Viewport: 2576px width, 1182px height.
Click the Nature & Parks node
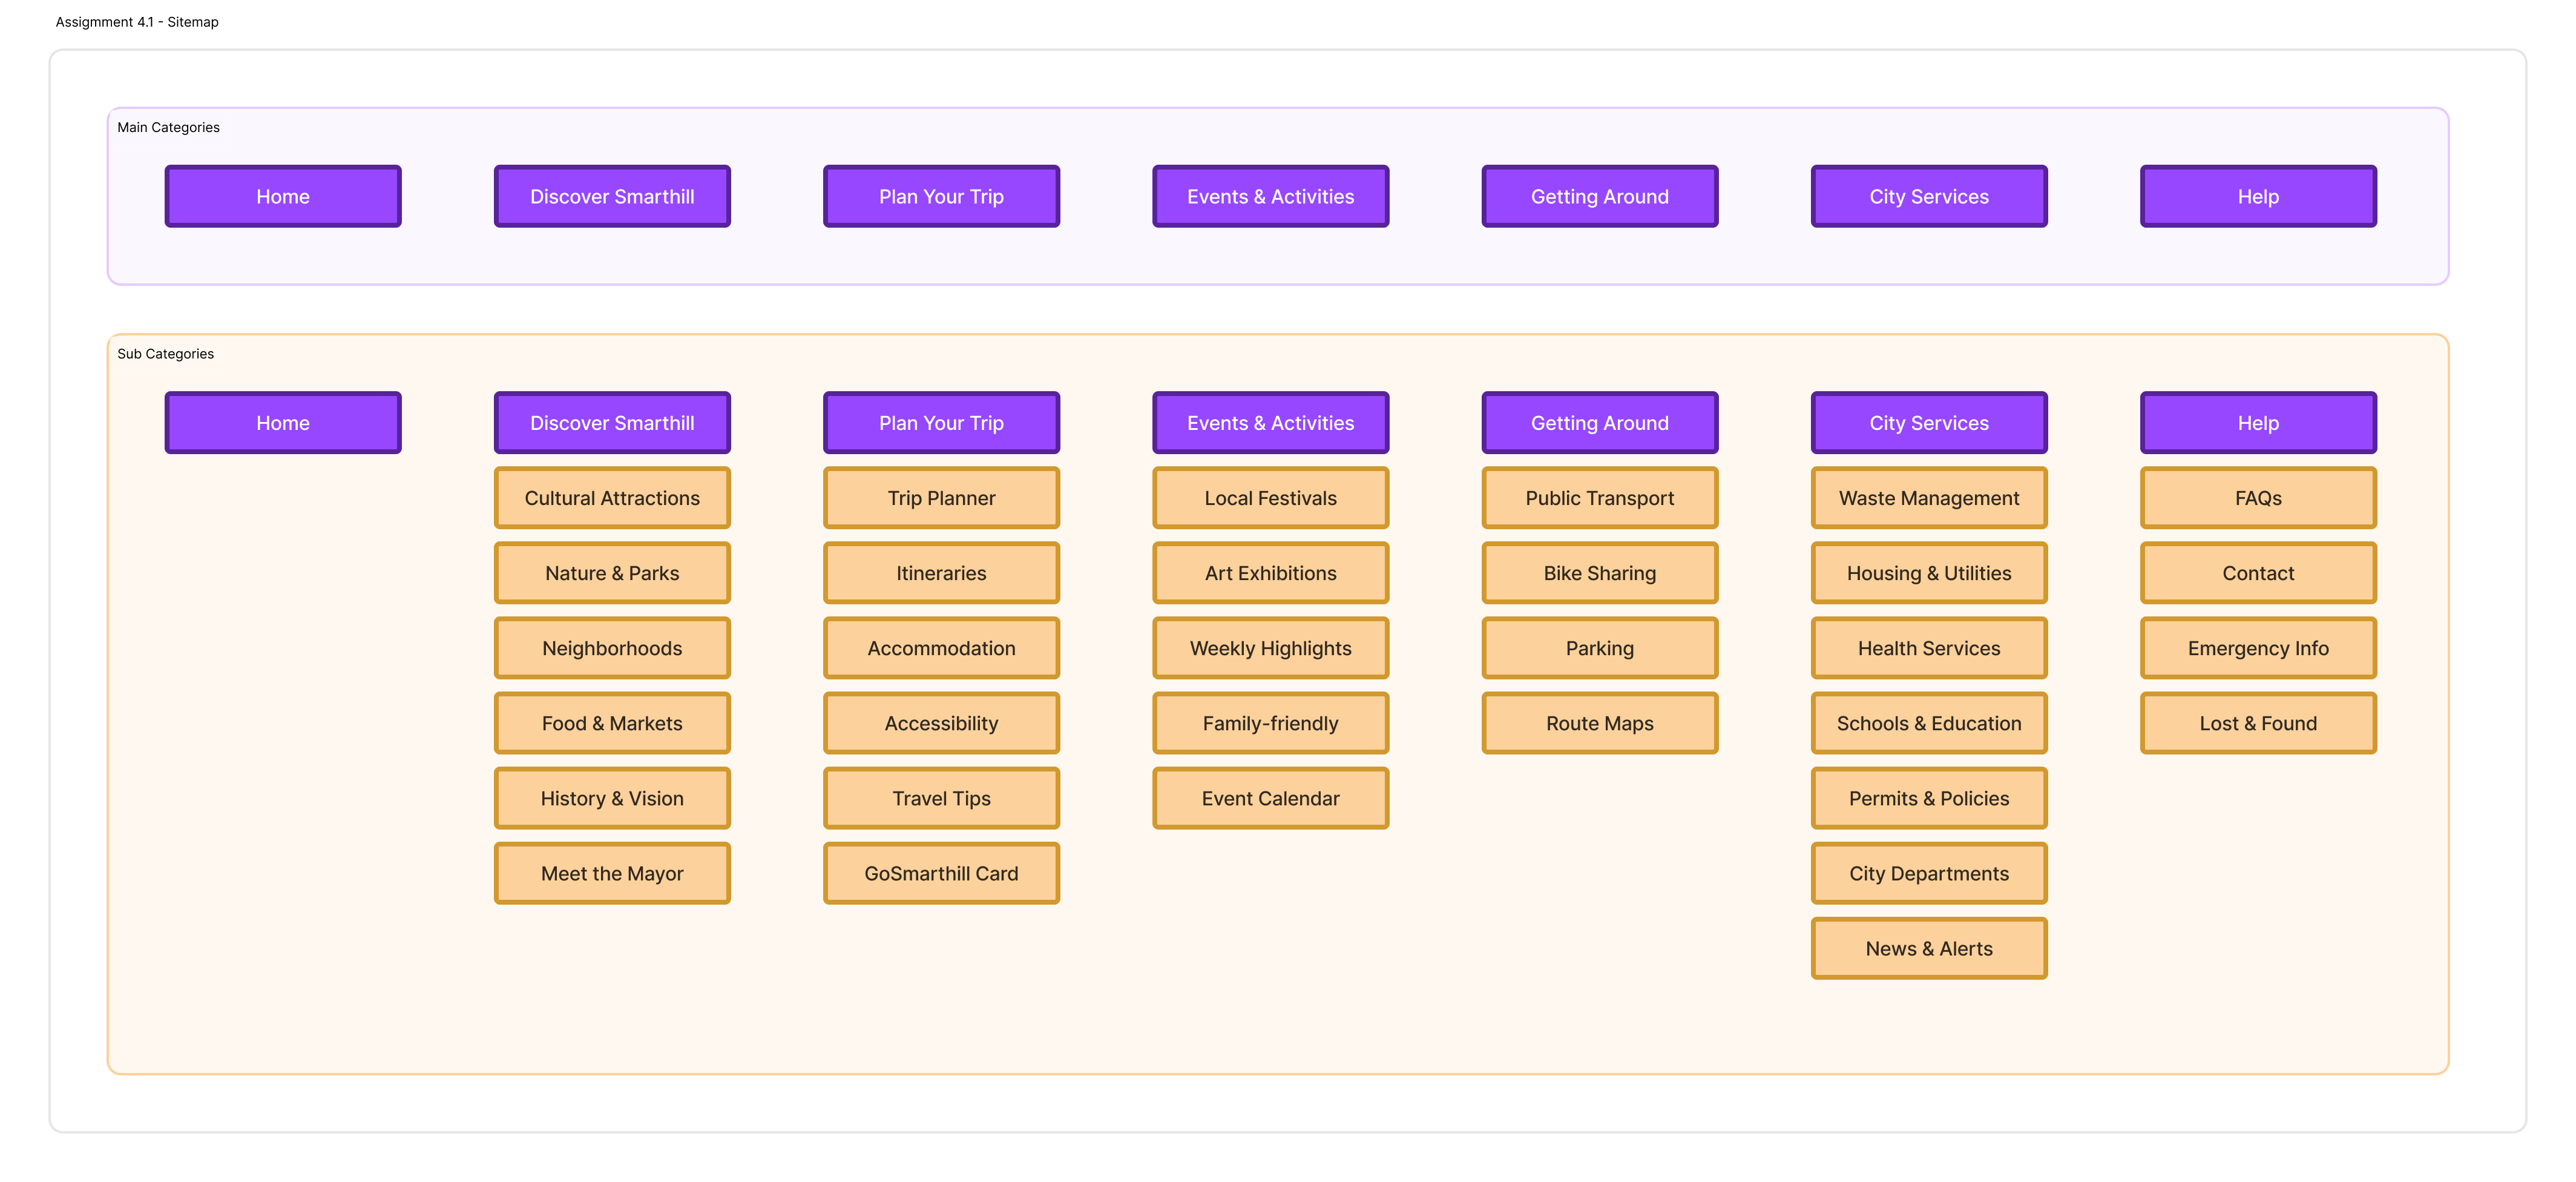click(x=612, y=572)
